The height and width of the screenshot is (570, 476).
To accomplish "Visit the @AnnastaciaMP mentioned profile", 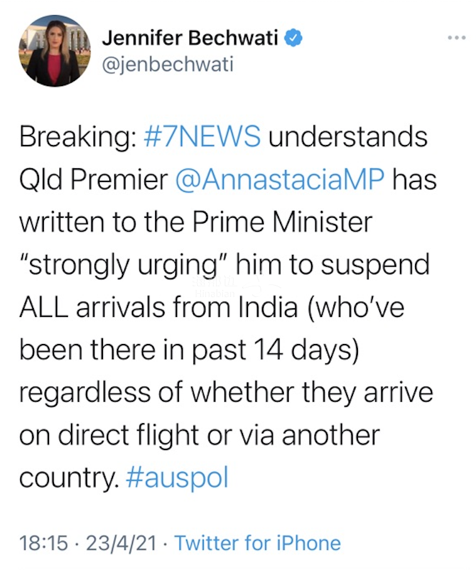I will [x=279, y=179].
